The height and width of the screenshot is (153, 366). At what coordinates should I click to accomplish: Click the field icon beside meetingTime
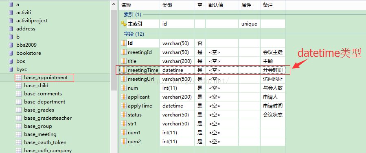point(123,70)
